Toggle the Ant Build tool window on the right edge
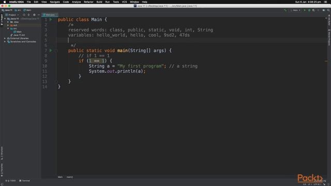This screenshot has width=331, height=186. [x=329, y=20]
